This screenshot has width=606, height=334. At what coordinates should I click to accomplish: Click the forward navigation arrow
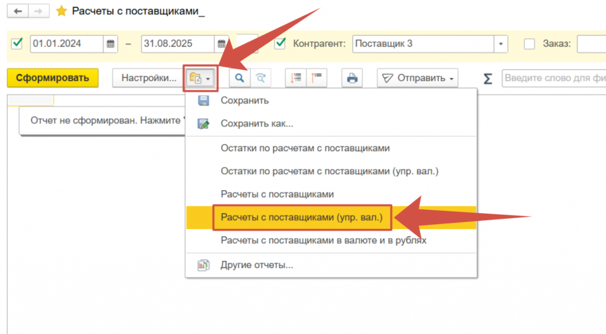point(37,11)
